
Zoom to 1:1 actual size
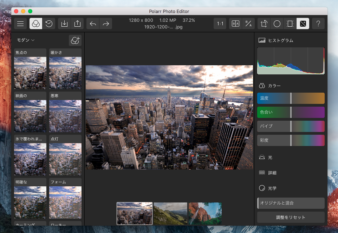click(220, 24)
